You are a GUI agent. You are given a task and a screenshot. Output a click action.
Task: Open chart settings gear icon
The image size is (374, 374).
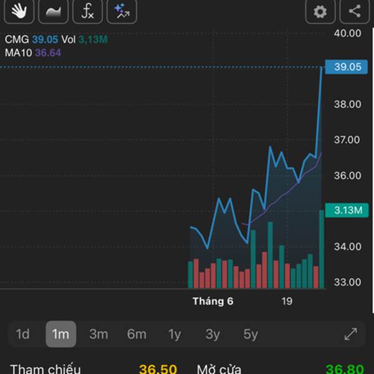tap(320, 11)
